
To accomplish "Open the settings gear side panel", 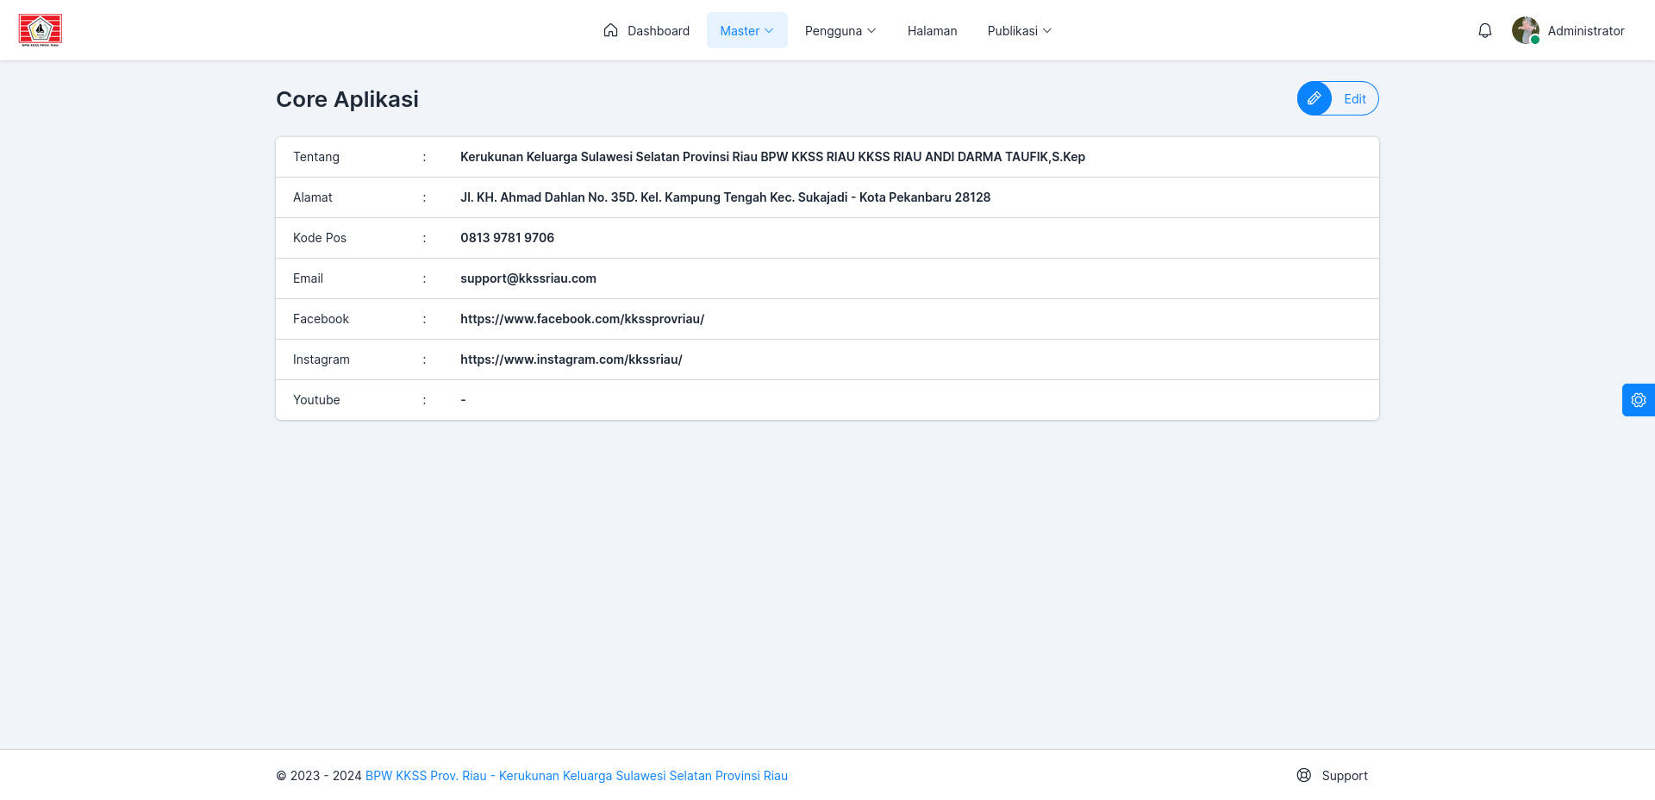I will [x=1639, y=400].
